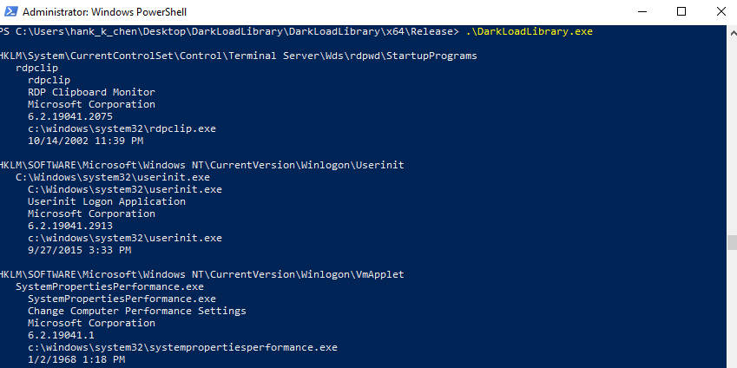Click scrollbar track below the thumb
The height and width of the screenshot is (368, 737).
pyautogui.click(x=733, y=309)
